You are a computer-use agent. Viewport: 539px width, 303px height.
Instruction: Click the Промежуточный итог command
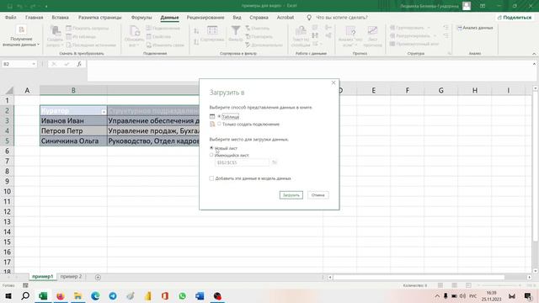414,44
